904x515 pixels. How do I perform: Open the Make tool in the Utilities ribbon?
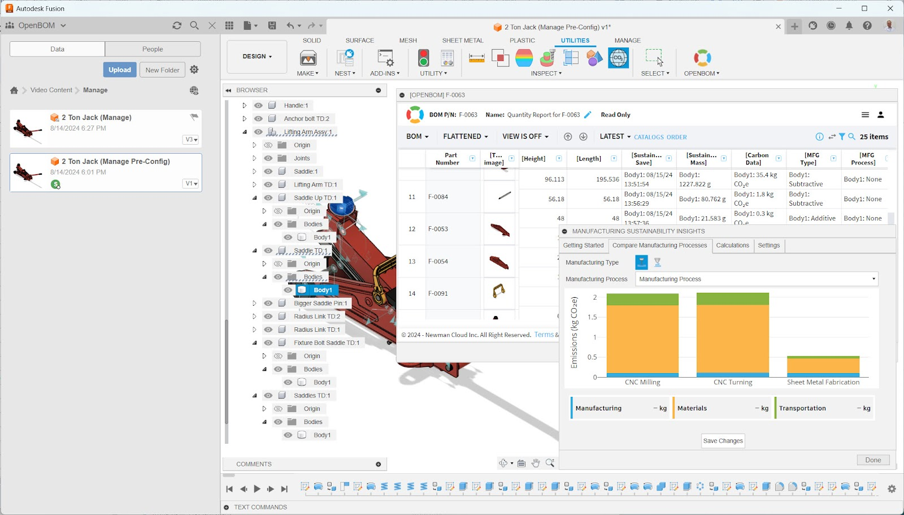click(308, 58)
